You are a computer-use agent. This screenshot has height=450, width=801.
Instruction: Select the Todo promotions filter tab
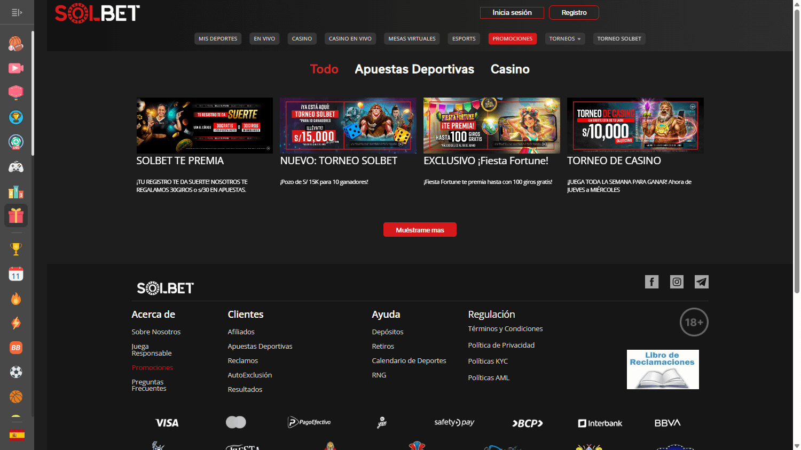click(324, 69)
